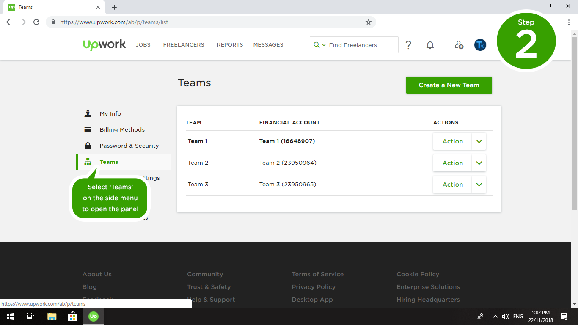
Task: Expand the Team 1 action dropdown arrow
Action: pos(479,141)
